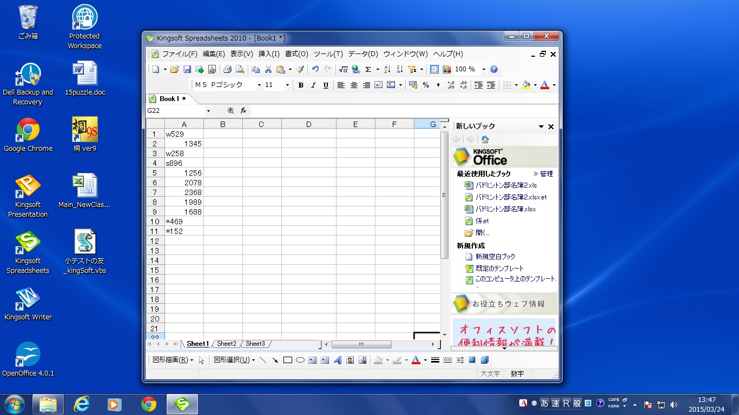Open the paste options dropdown arrow

pyautogui.click(x=290, y=69)
